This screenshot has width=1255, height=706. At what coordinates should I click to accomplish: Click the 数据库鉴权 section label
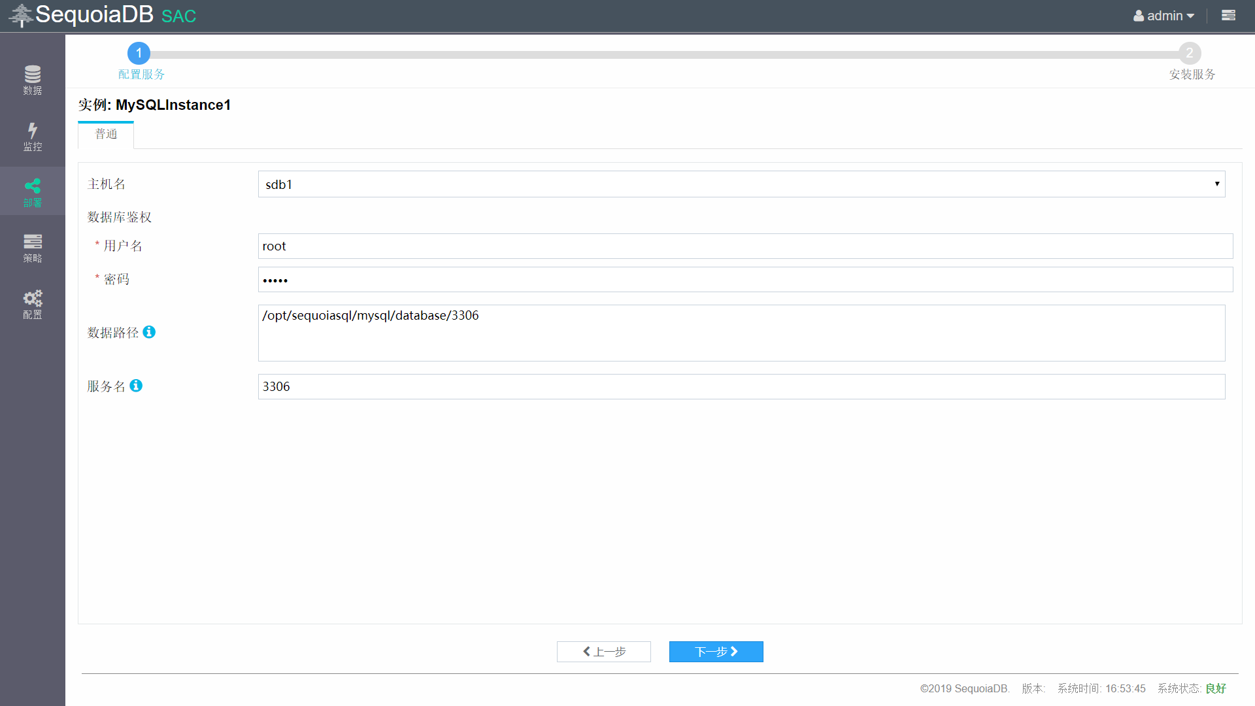pyautogui.click(x=120, y=217)
